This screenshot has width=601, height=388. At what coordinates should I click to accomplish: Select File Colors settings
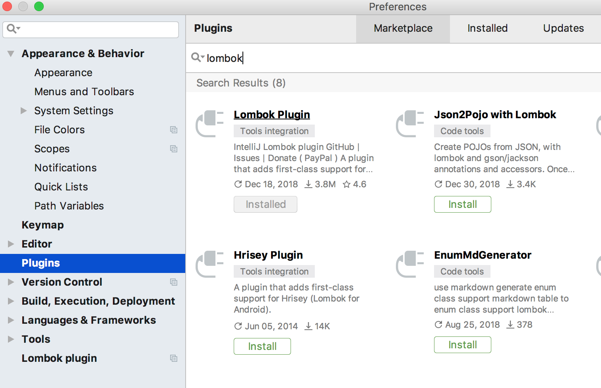[x=60, y=130]
